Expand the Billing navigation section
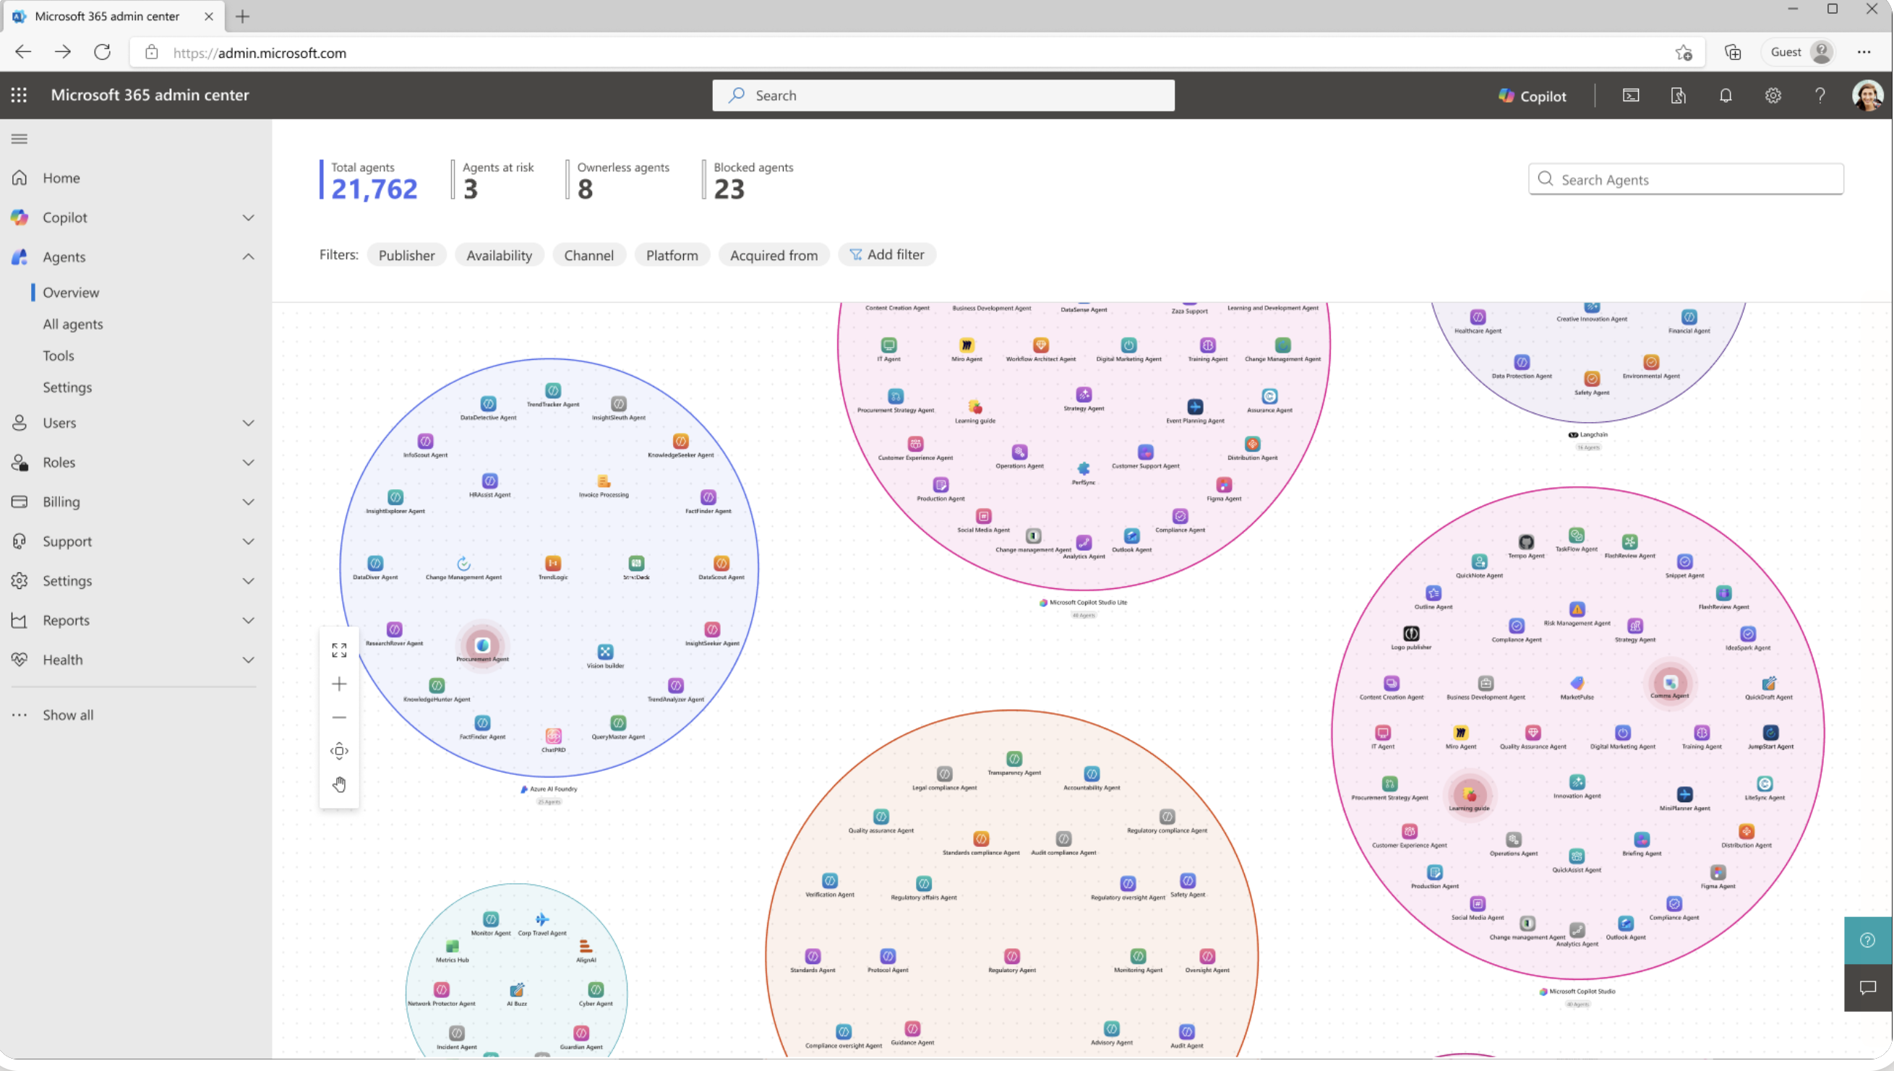This screenshot has height=1071, width=1894. pos(249,502)
